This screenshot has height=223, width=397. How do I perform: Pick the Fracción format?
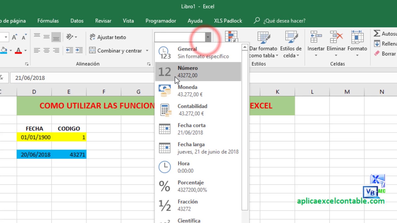(198, 205)
